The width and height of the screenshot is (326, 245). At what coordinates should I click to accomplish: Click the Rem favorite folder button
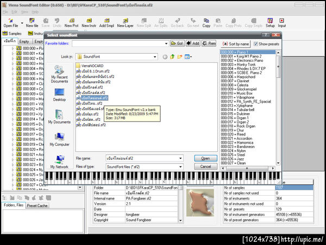[x=209, y=43]
